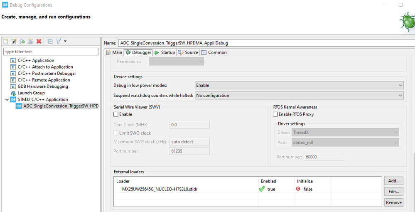Click Edit... external loader button
415x212 pixels.
tap(393, 192)
